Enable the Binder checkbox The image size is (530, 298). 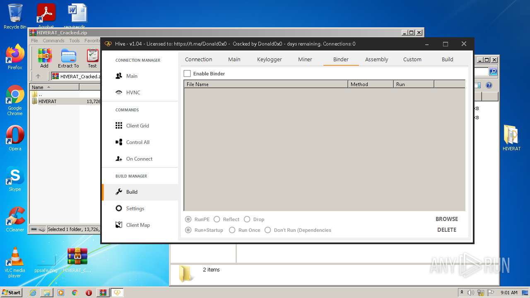point(187,73)
